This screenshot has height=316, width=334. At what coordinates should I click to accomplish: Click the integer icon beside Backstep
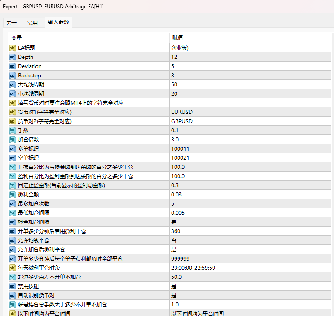13,76
